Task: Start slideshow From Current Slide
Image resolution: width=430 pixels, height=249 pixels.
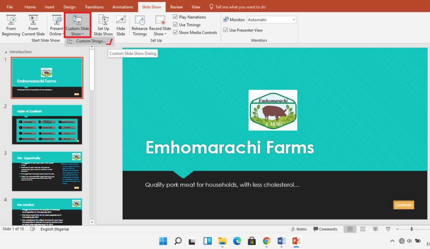Action: (x=33, y=26)
